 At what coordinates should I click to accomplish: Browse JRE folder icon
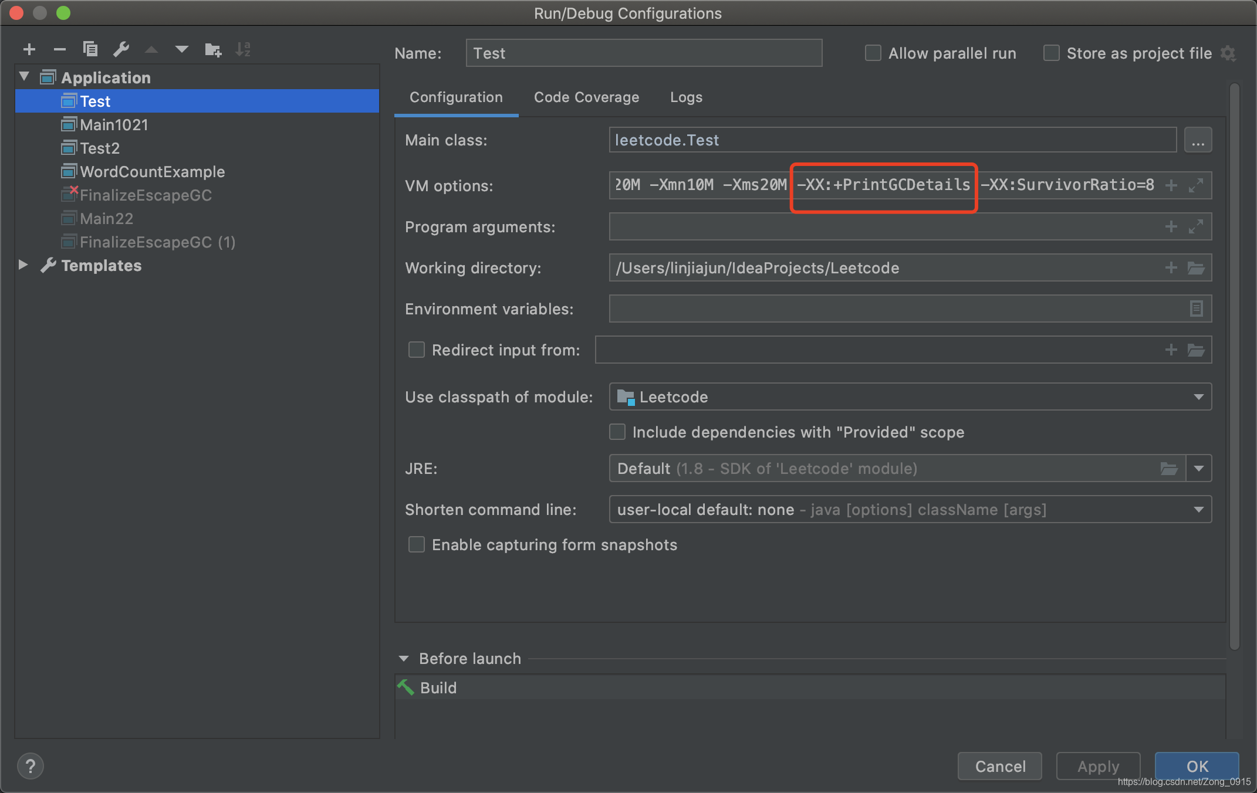coord(1169,469)
